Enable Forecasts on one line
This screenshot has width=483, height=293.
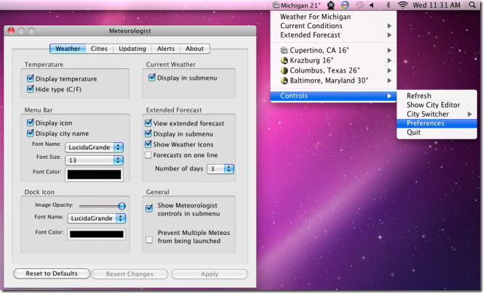pos(149,154)
